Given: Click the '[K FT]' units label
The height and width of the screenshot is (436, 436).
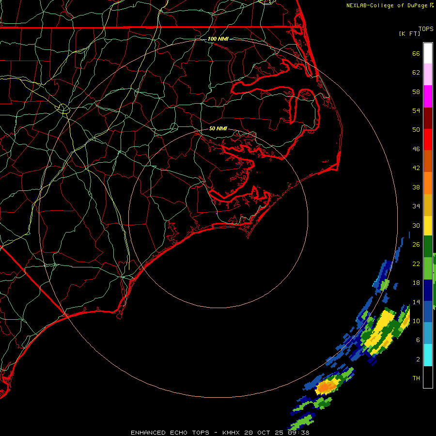Looking at the screenshot, I should click(409, 33).
